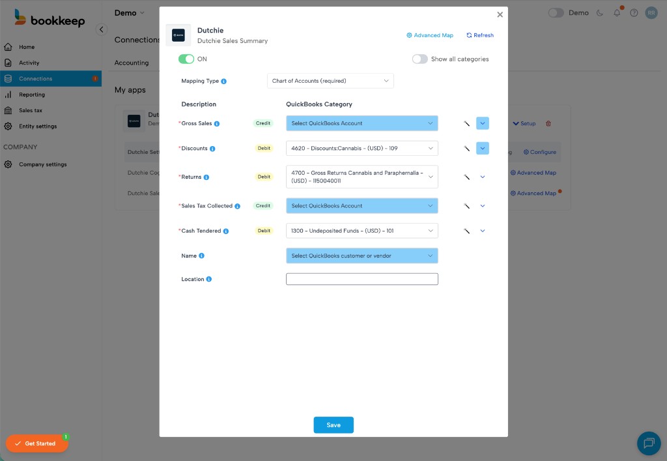Click the edit pencil icon for Returns row
The width and height of the screenshot is (667, 461).
coord(466,177)
